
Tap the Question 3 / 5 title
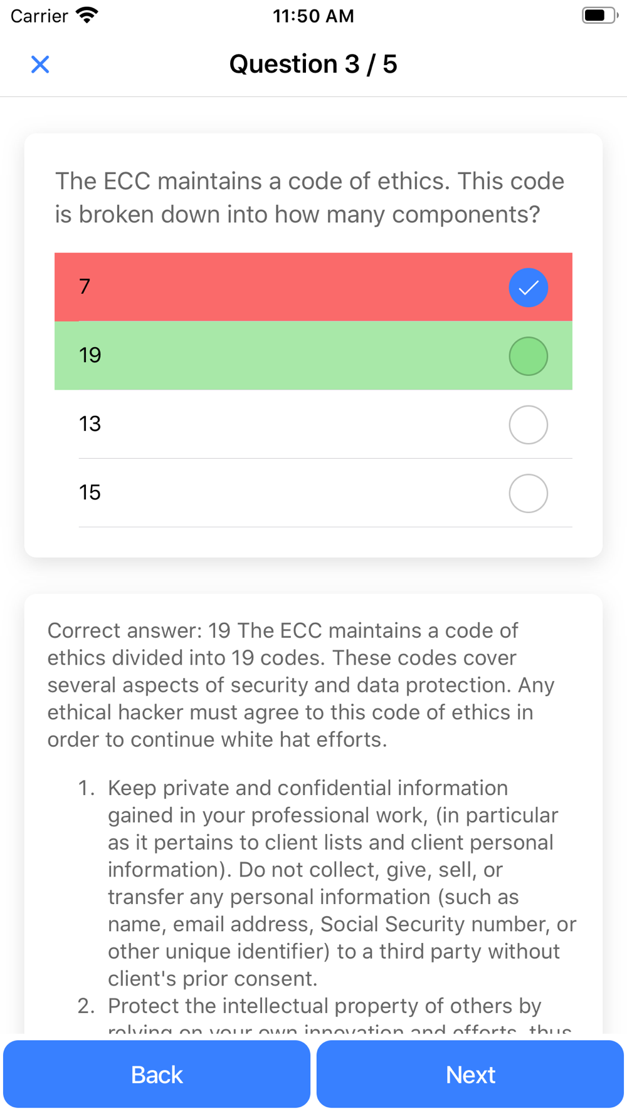coord(313,64)
